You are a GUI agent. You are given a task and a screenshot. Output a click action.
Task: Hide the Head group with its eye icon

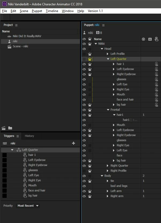[x=84, y=49]
